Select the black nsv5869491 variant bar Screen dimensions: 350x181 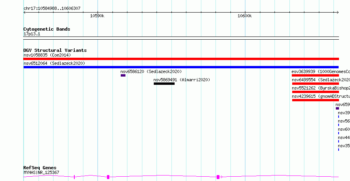click(164, 84)
